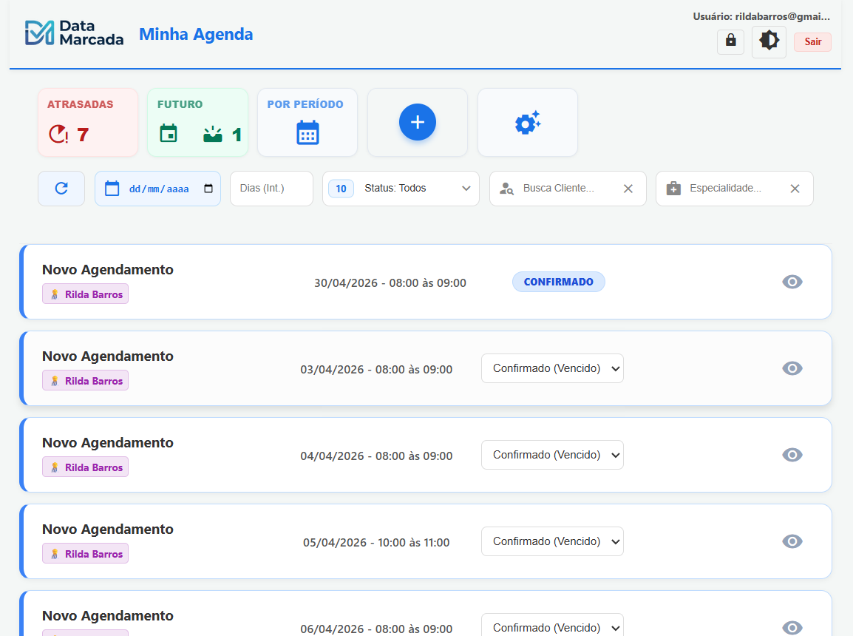The height and width of the screenshot is (636, 853).
Task: Open the ATRASADAS overdue appointments filter
Action: pyautogui.click(x=88, y=122)
